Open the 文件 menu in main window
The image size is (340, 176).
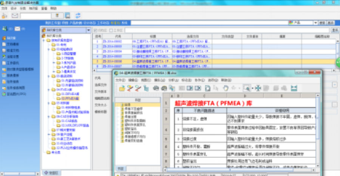point(4,8)
